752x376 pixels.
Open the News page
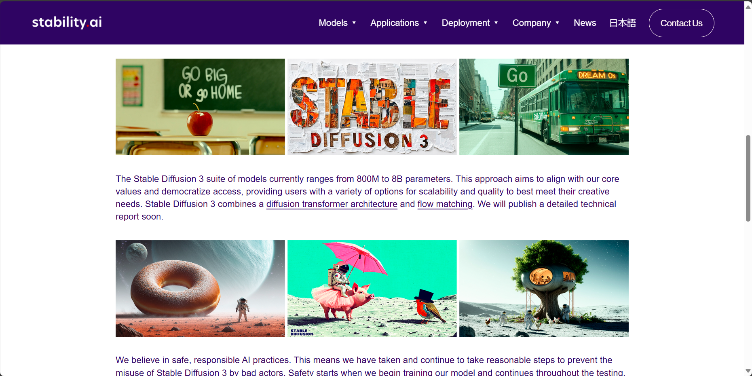click(x=585, y=23)
